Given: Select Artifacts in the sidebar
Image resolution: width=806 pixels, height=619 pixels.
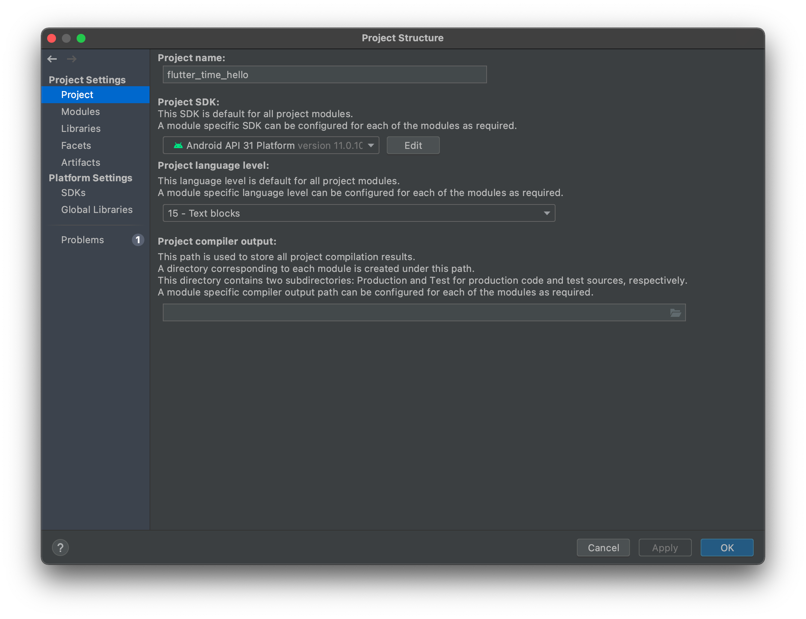Looking at the screenshot, I should click(x=81, y=162).
